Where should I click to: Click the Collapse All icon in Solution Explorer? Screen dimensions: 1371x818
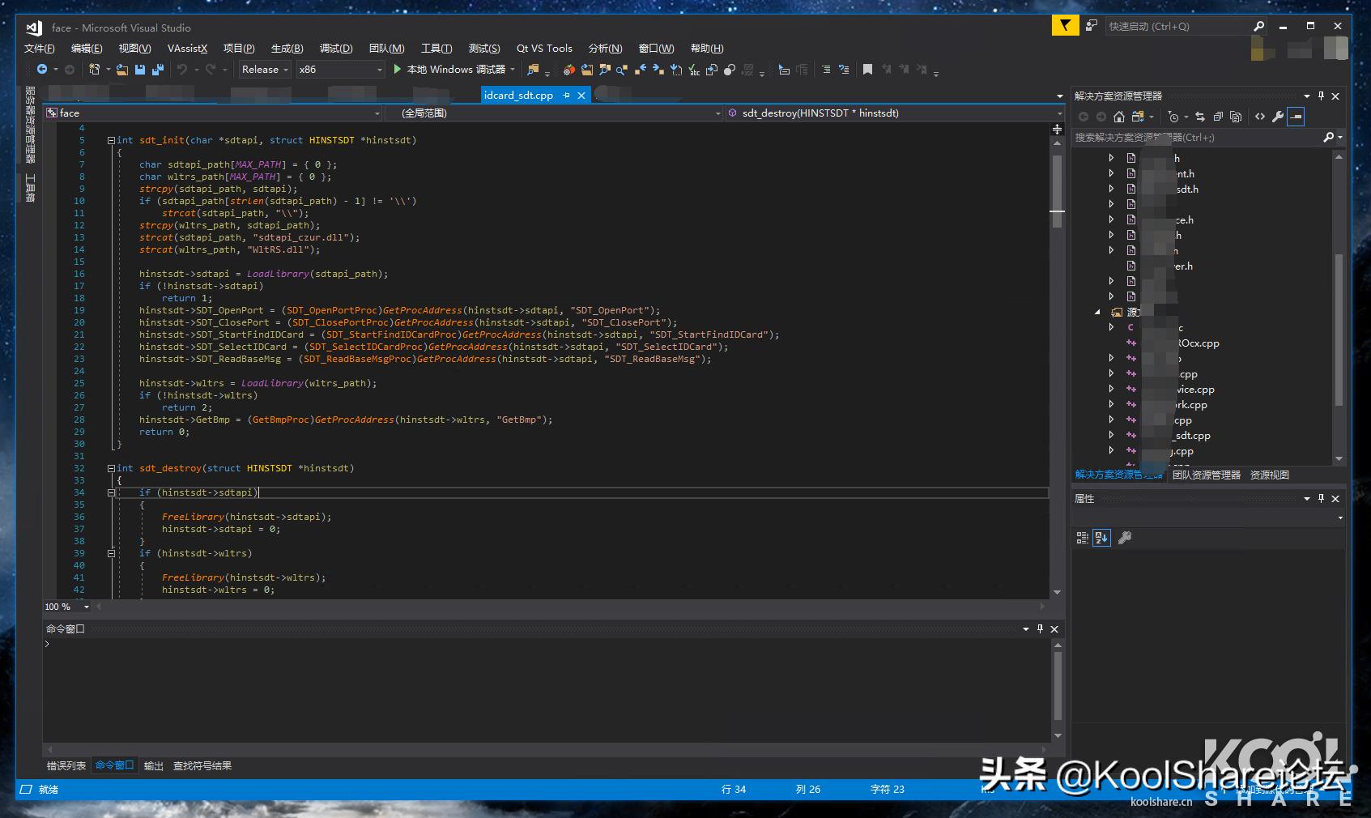point(1218,117)
